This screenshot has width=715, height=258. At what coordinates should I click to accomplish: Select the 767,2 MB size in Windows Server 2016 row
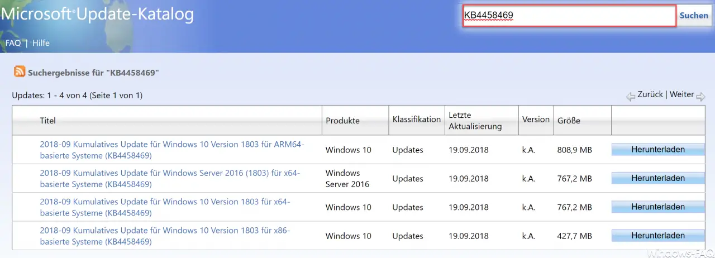tap(574, 179)
